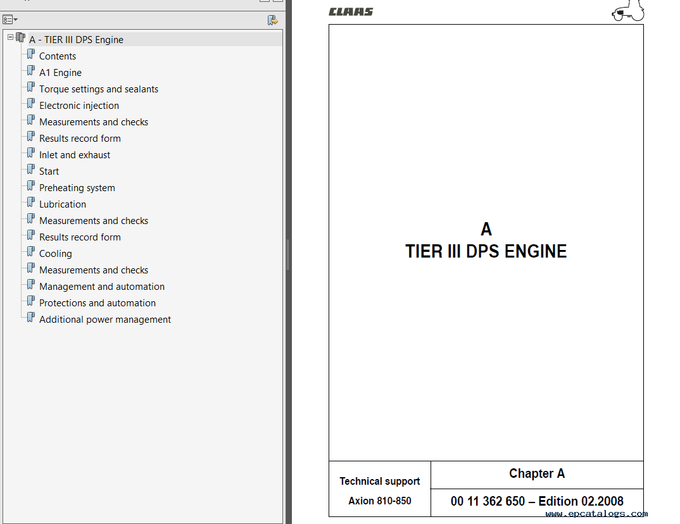Image resolution: width=680 pixels, height=524 pixels.
Task: Select the Inlet and exhaust bookmark
Action: pos(75,155)
